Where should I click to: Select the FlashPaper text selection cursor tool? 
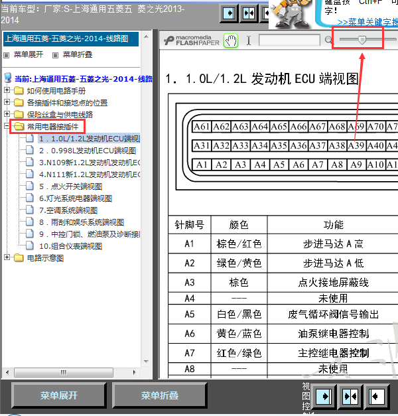coord(249,40)
